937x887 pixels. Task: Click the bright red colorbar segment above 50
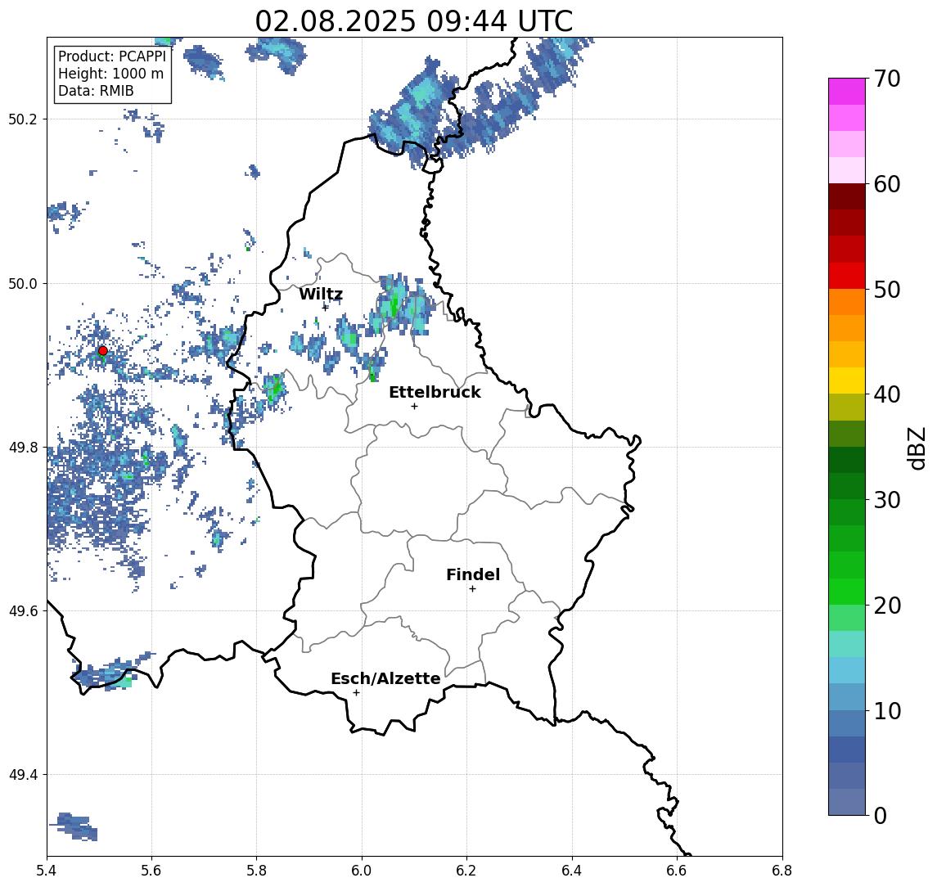[847, 276]
